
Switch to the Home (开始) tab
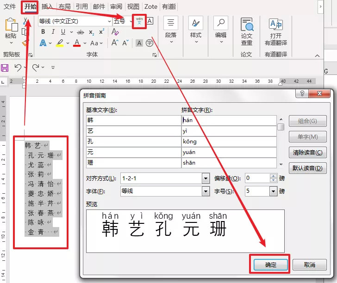[30, 6]
